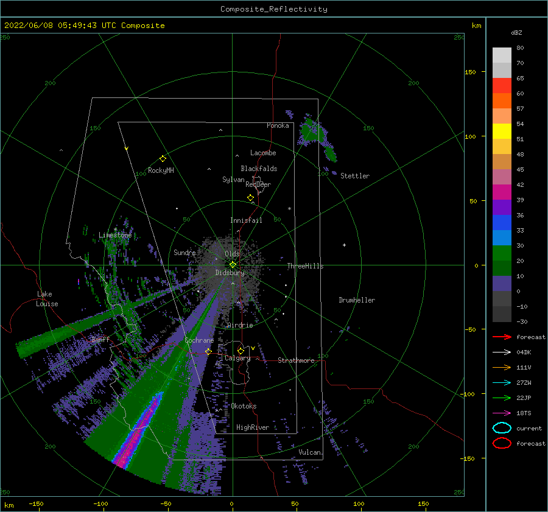Click the Sylvan label

(233, 180)
